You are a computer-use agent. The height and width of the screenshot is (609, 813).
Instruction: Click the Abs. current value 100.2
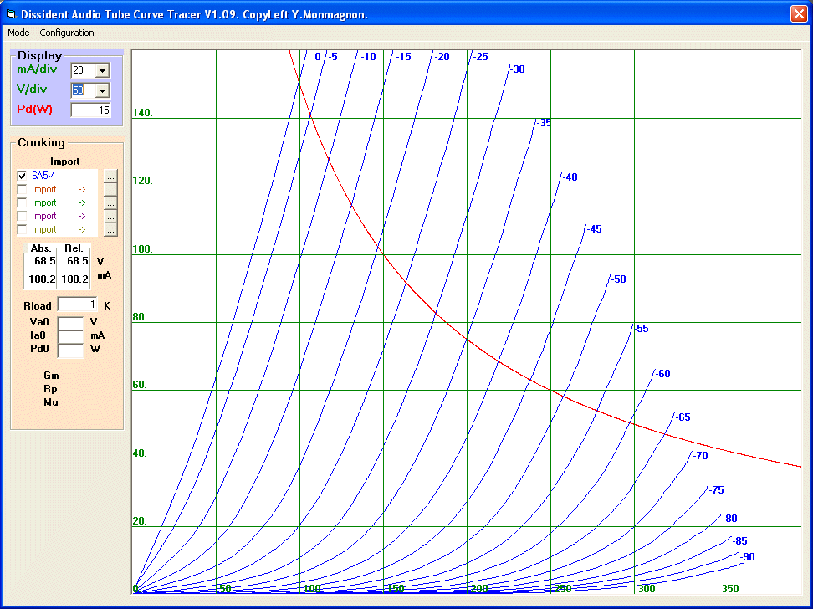[x=42, y=279]
